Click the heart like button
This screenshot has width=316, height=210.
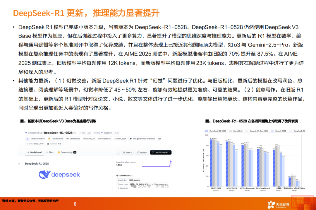82,133
